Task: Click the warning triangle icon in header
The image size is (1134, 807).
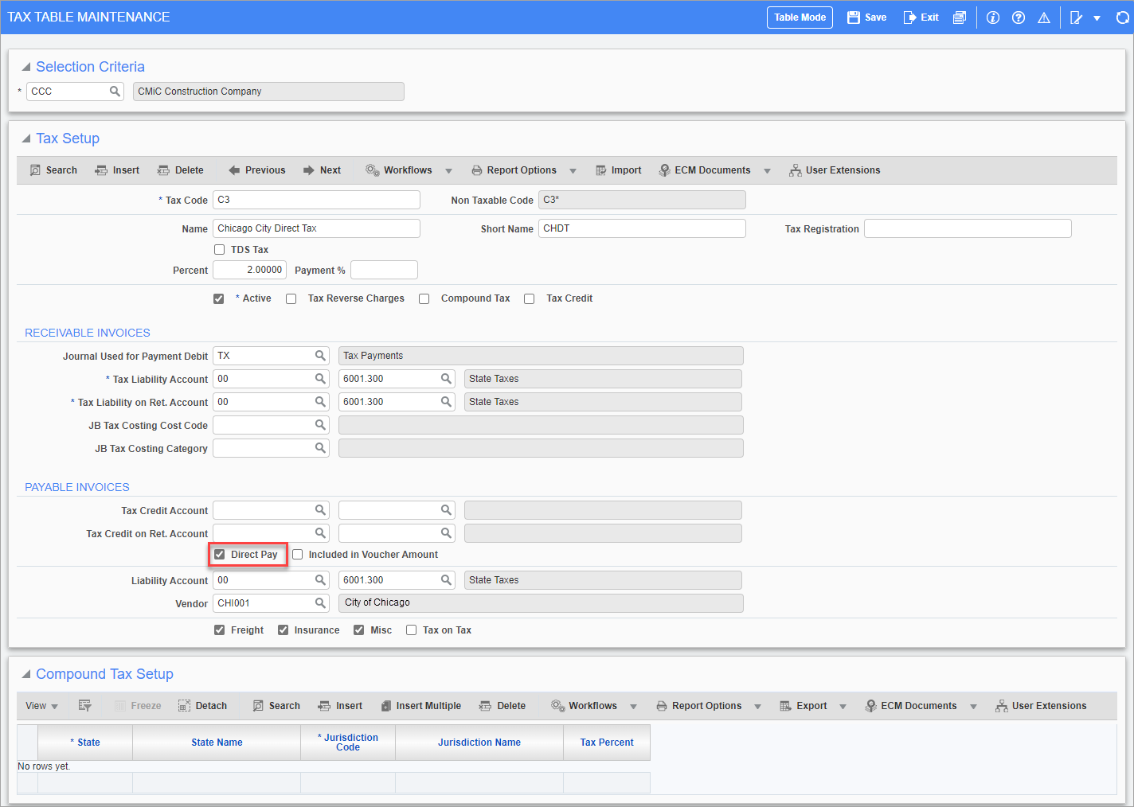Action: click(1044, 18)
